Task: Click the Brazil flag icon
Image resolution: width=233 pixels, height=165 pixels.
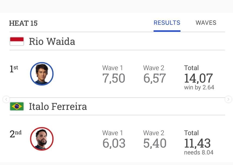Action: coord(17,106)
